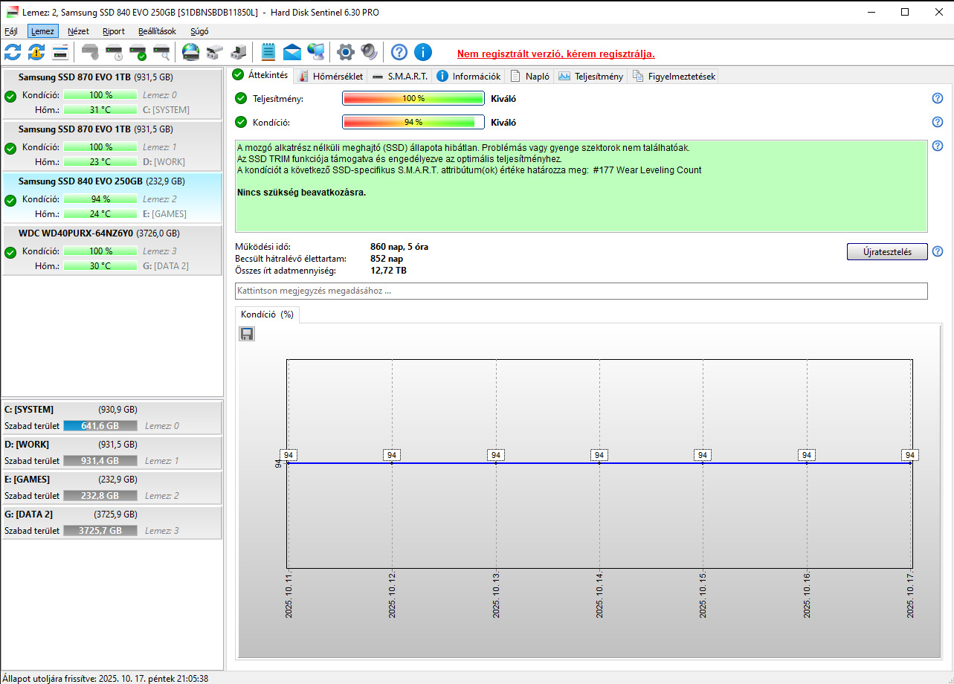
Task: Click the Újratesztelés button
Action: pyautogui.click(x=887, y=251)
